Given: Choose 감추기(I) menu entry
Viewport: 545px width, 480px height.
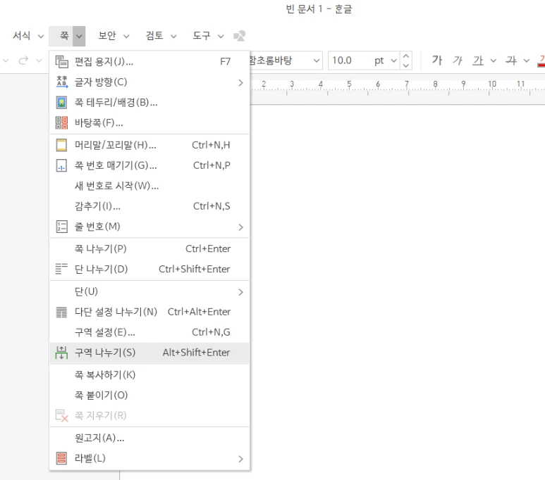Looking at the screenshot, I should pyautogui.click(x=149, y=206).
